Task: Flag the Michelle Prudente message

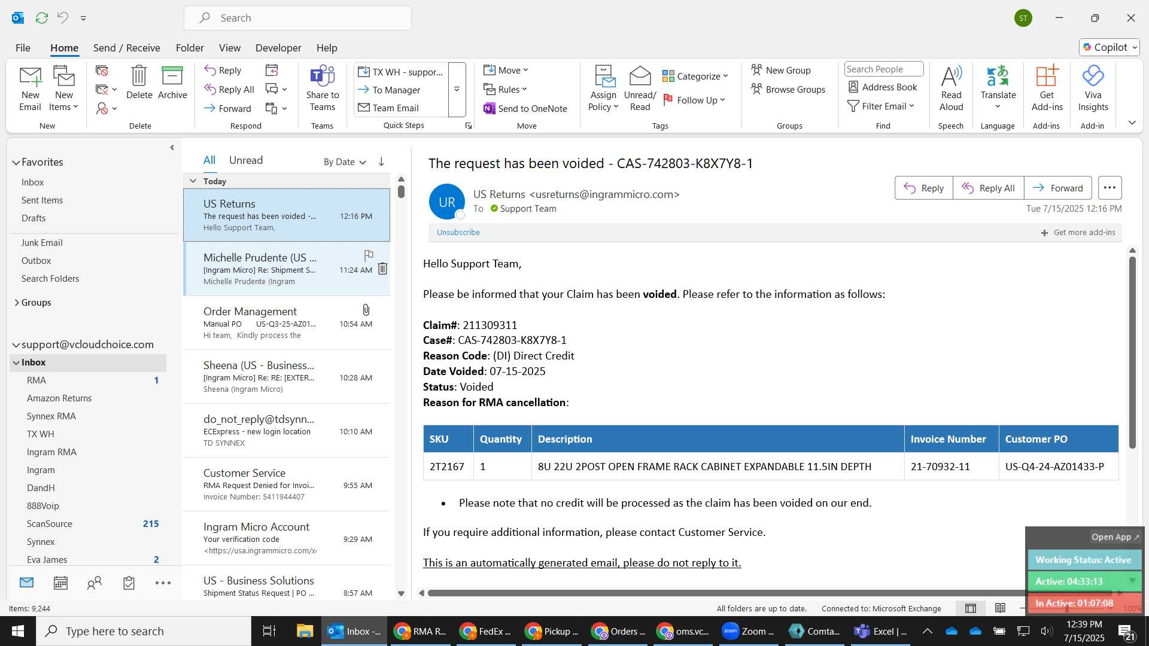Action: point(369,255)
